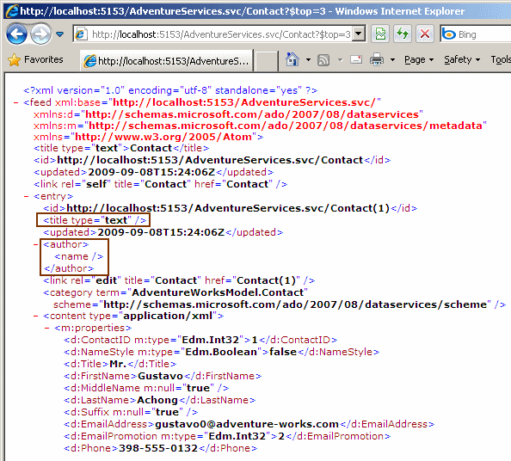The height and width of the screenshot is (461, 511).
Task: Click the RSS feeds icon
Action: pyautogui.click(x=323, y=60)
